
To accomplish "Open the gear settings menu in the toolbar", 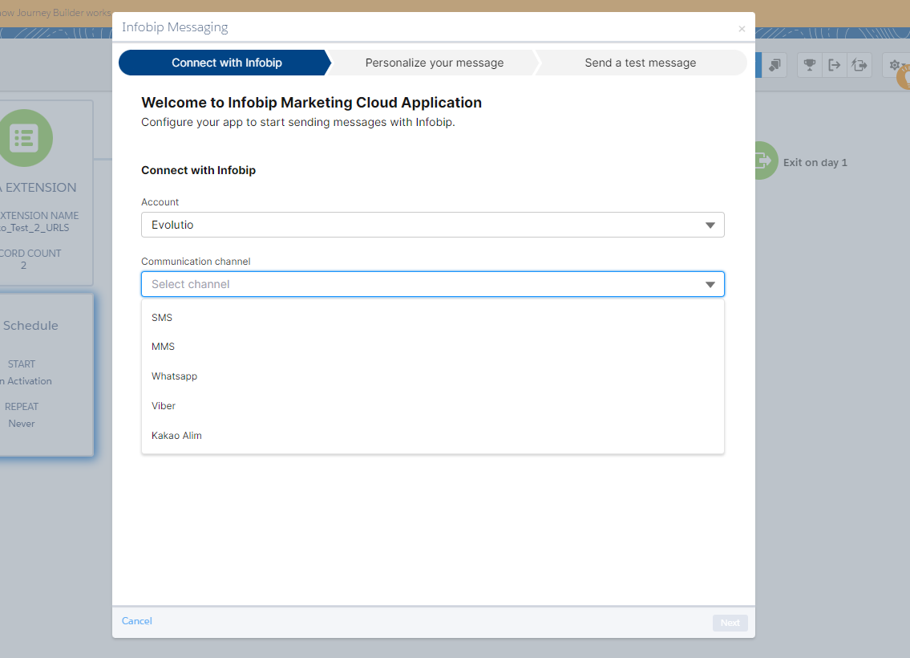I will point(896,65).
